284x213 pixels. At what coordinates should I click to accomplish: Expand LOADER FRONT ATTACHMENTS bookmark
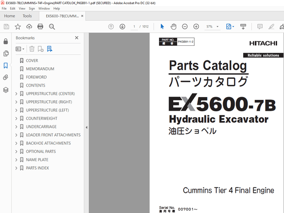pos(16,135)
